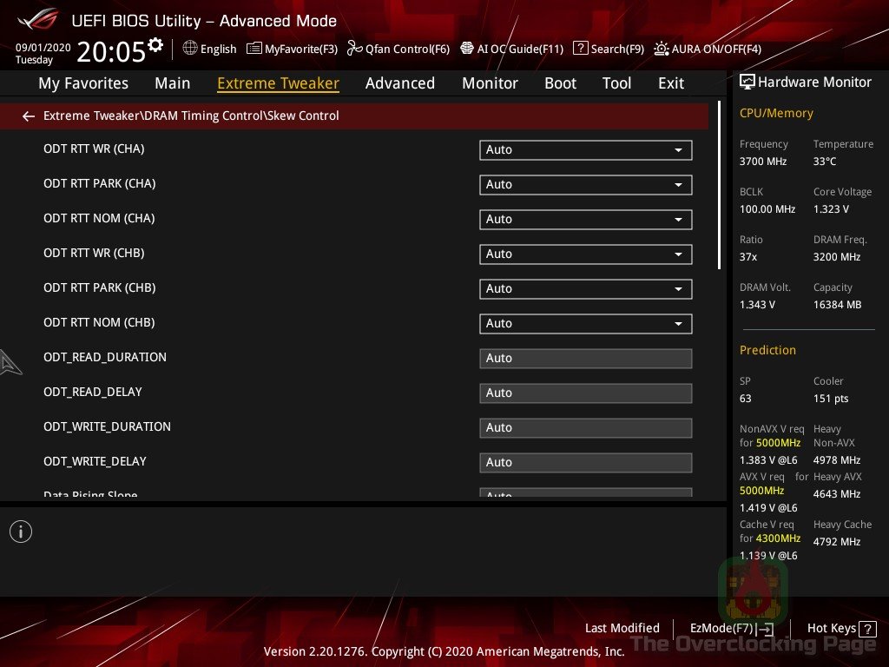Open the ODT RTT WR (CHA) dropdown
Viewport: 889px width, 667px height.
click(585, 149)
